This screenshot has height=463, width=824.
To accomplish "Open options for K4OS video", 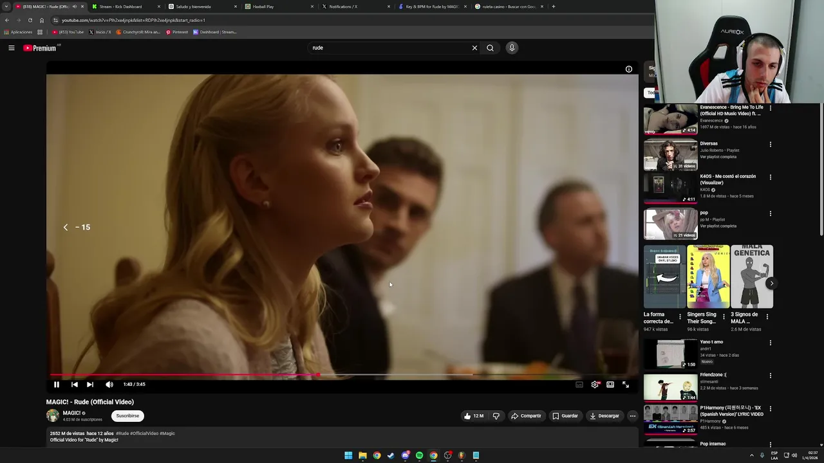I will 771,177.
